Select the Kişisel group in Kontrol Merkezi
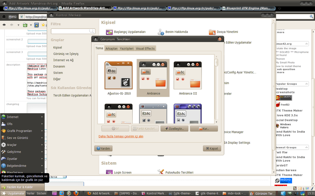315x196 pixels. click(x=58, y=47)
